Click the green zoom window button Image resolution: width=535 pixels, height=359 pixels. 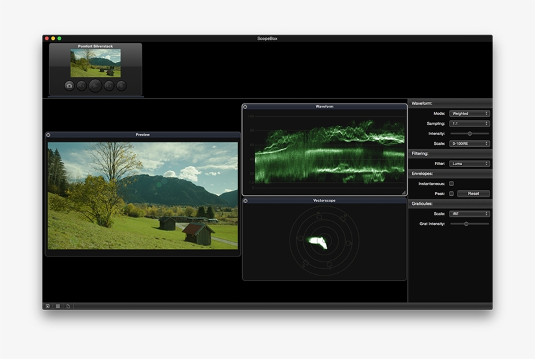[x=59, y=39]
